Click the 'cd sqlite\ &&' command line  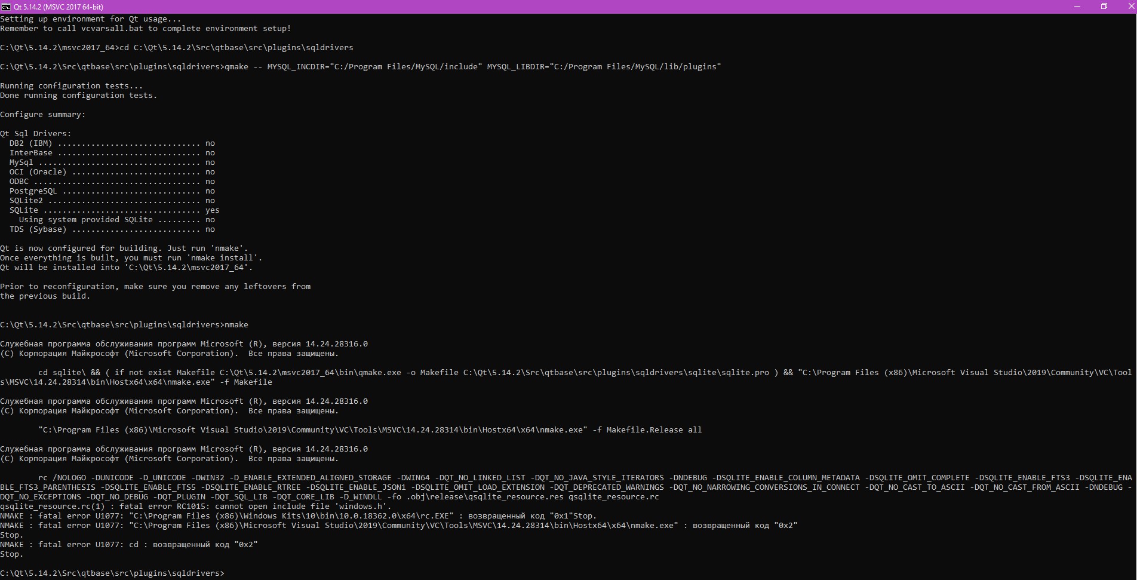click(x=566, y=378)
